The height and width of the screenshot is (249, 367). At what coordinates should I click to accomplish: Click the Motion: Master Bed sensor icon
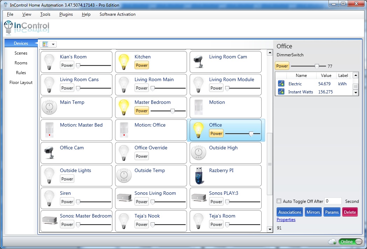pos(49,130)
